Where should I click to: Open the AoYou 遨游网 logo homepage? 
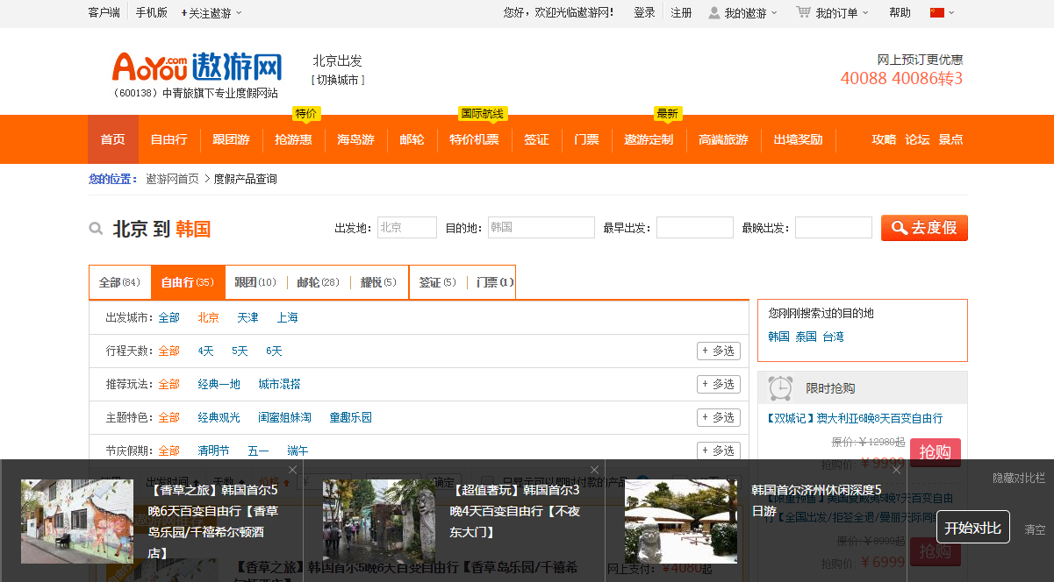(x=197, y=67)
